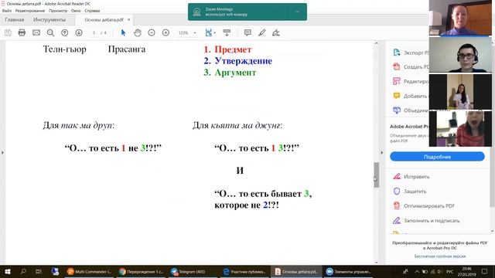Screen dimensions: 495x278
Task: Switch to the Chrome taskbar window
Action: point(141,271)
